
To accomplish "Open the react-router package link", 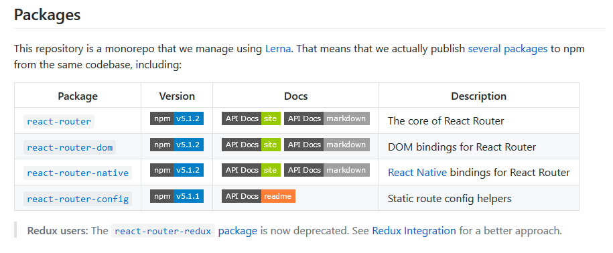I will pyautogui.click(x=59, y=121).
